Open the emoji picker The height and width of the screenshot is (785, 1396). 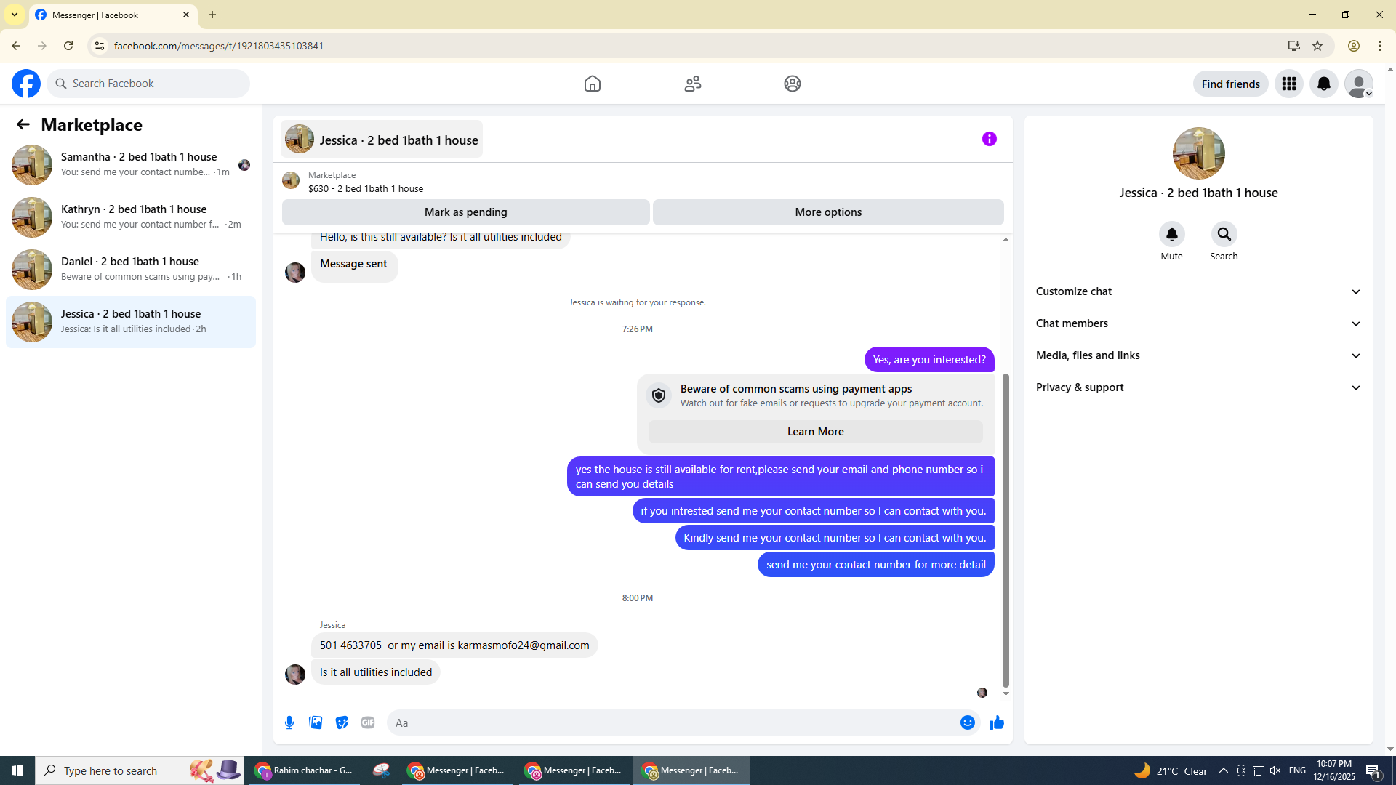(968, 722)
